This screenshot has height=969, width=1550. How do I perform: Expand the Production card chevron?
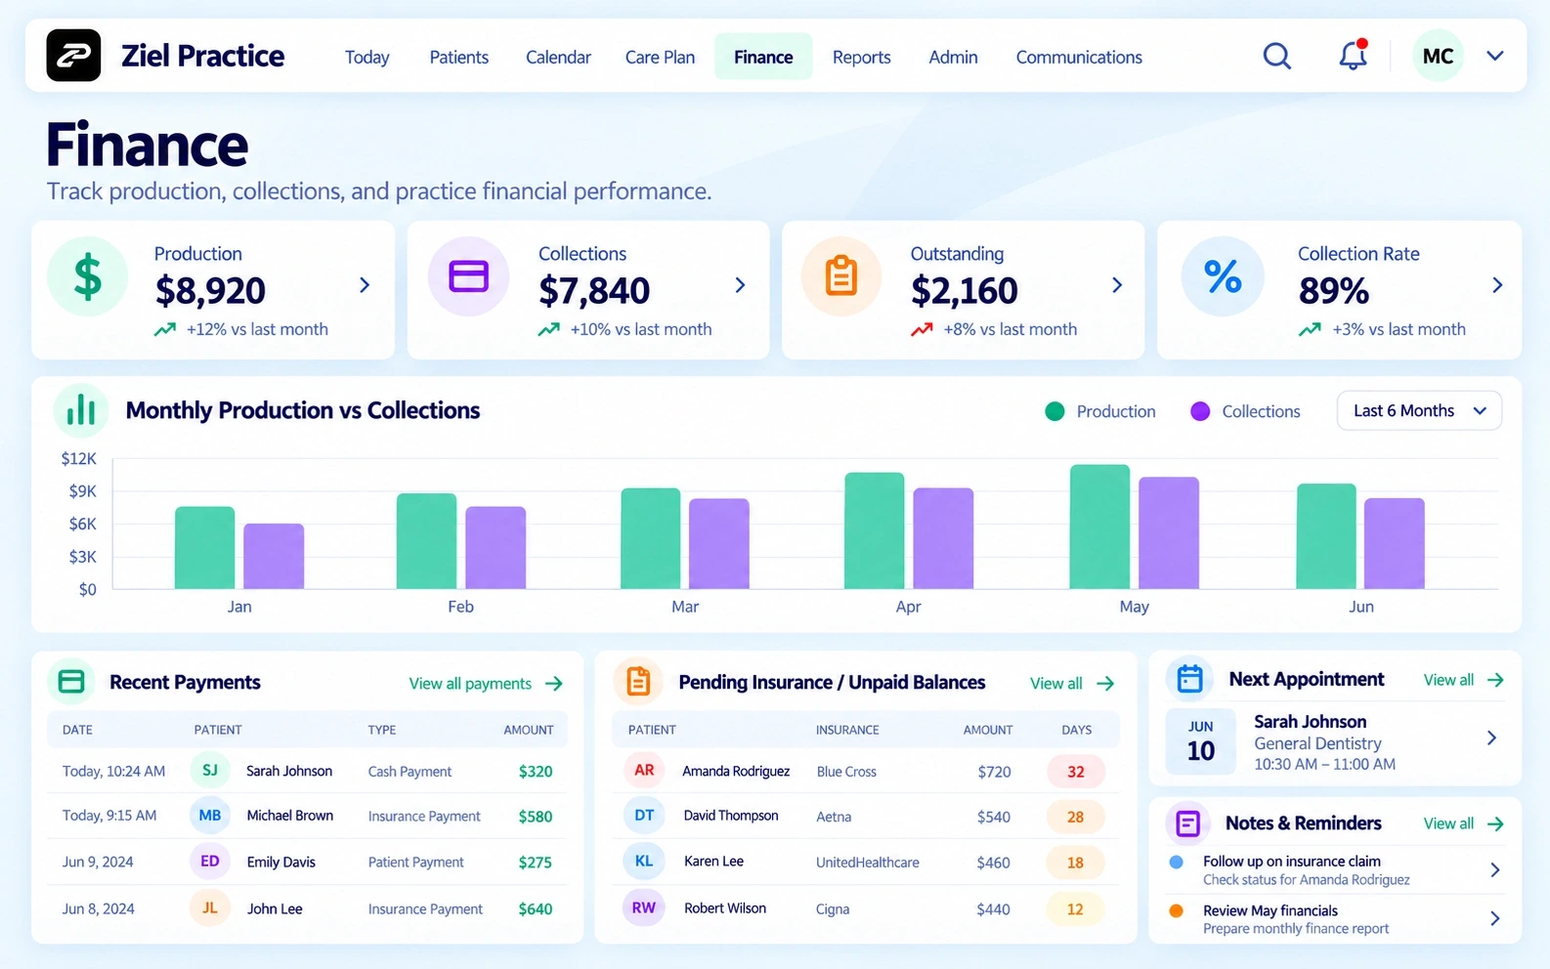pos(365,285)
